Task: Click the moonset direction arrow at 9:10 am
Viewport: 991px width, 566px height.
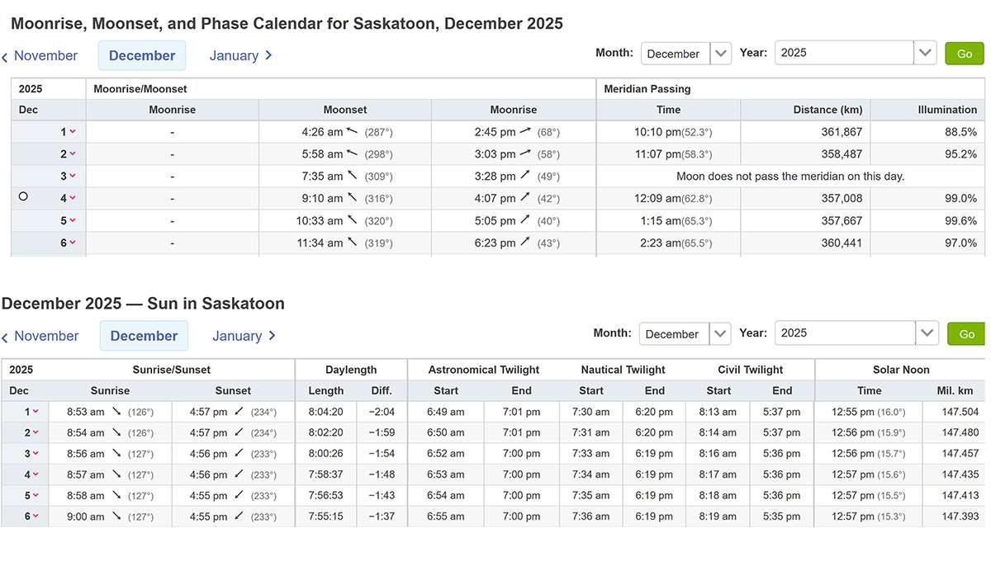Action: pos(353,198)
